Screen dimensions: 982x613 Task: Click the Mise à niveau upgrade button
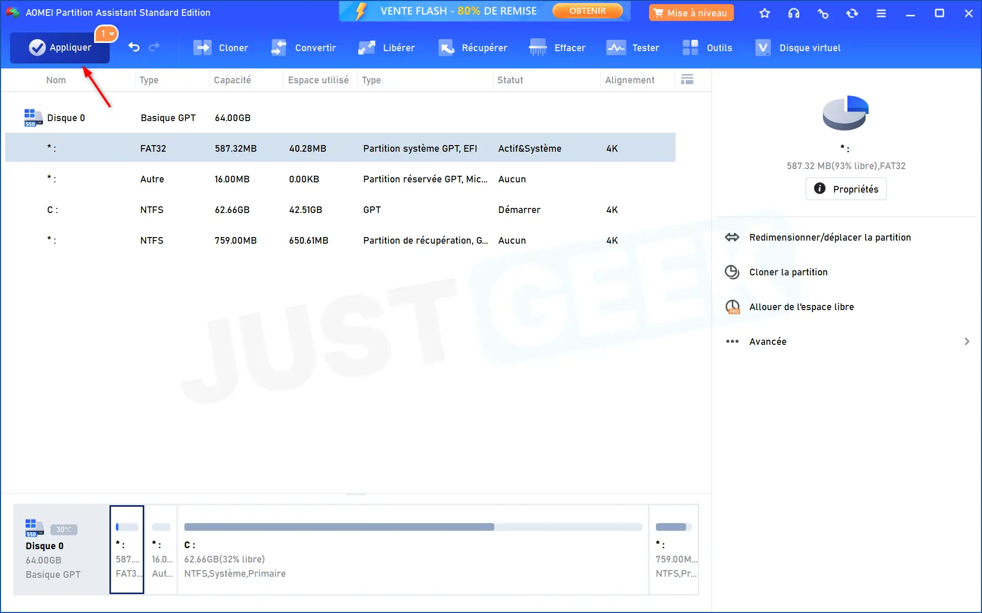coord(691,13)
